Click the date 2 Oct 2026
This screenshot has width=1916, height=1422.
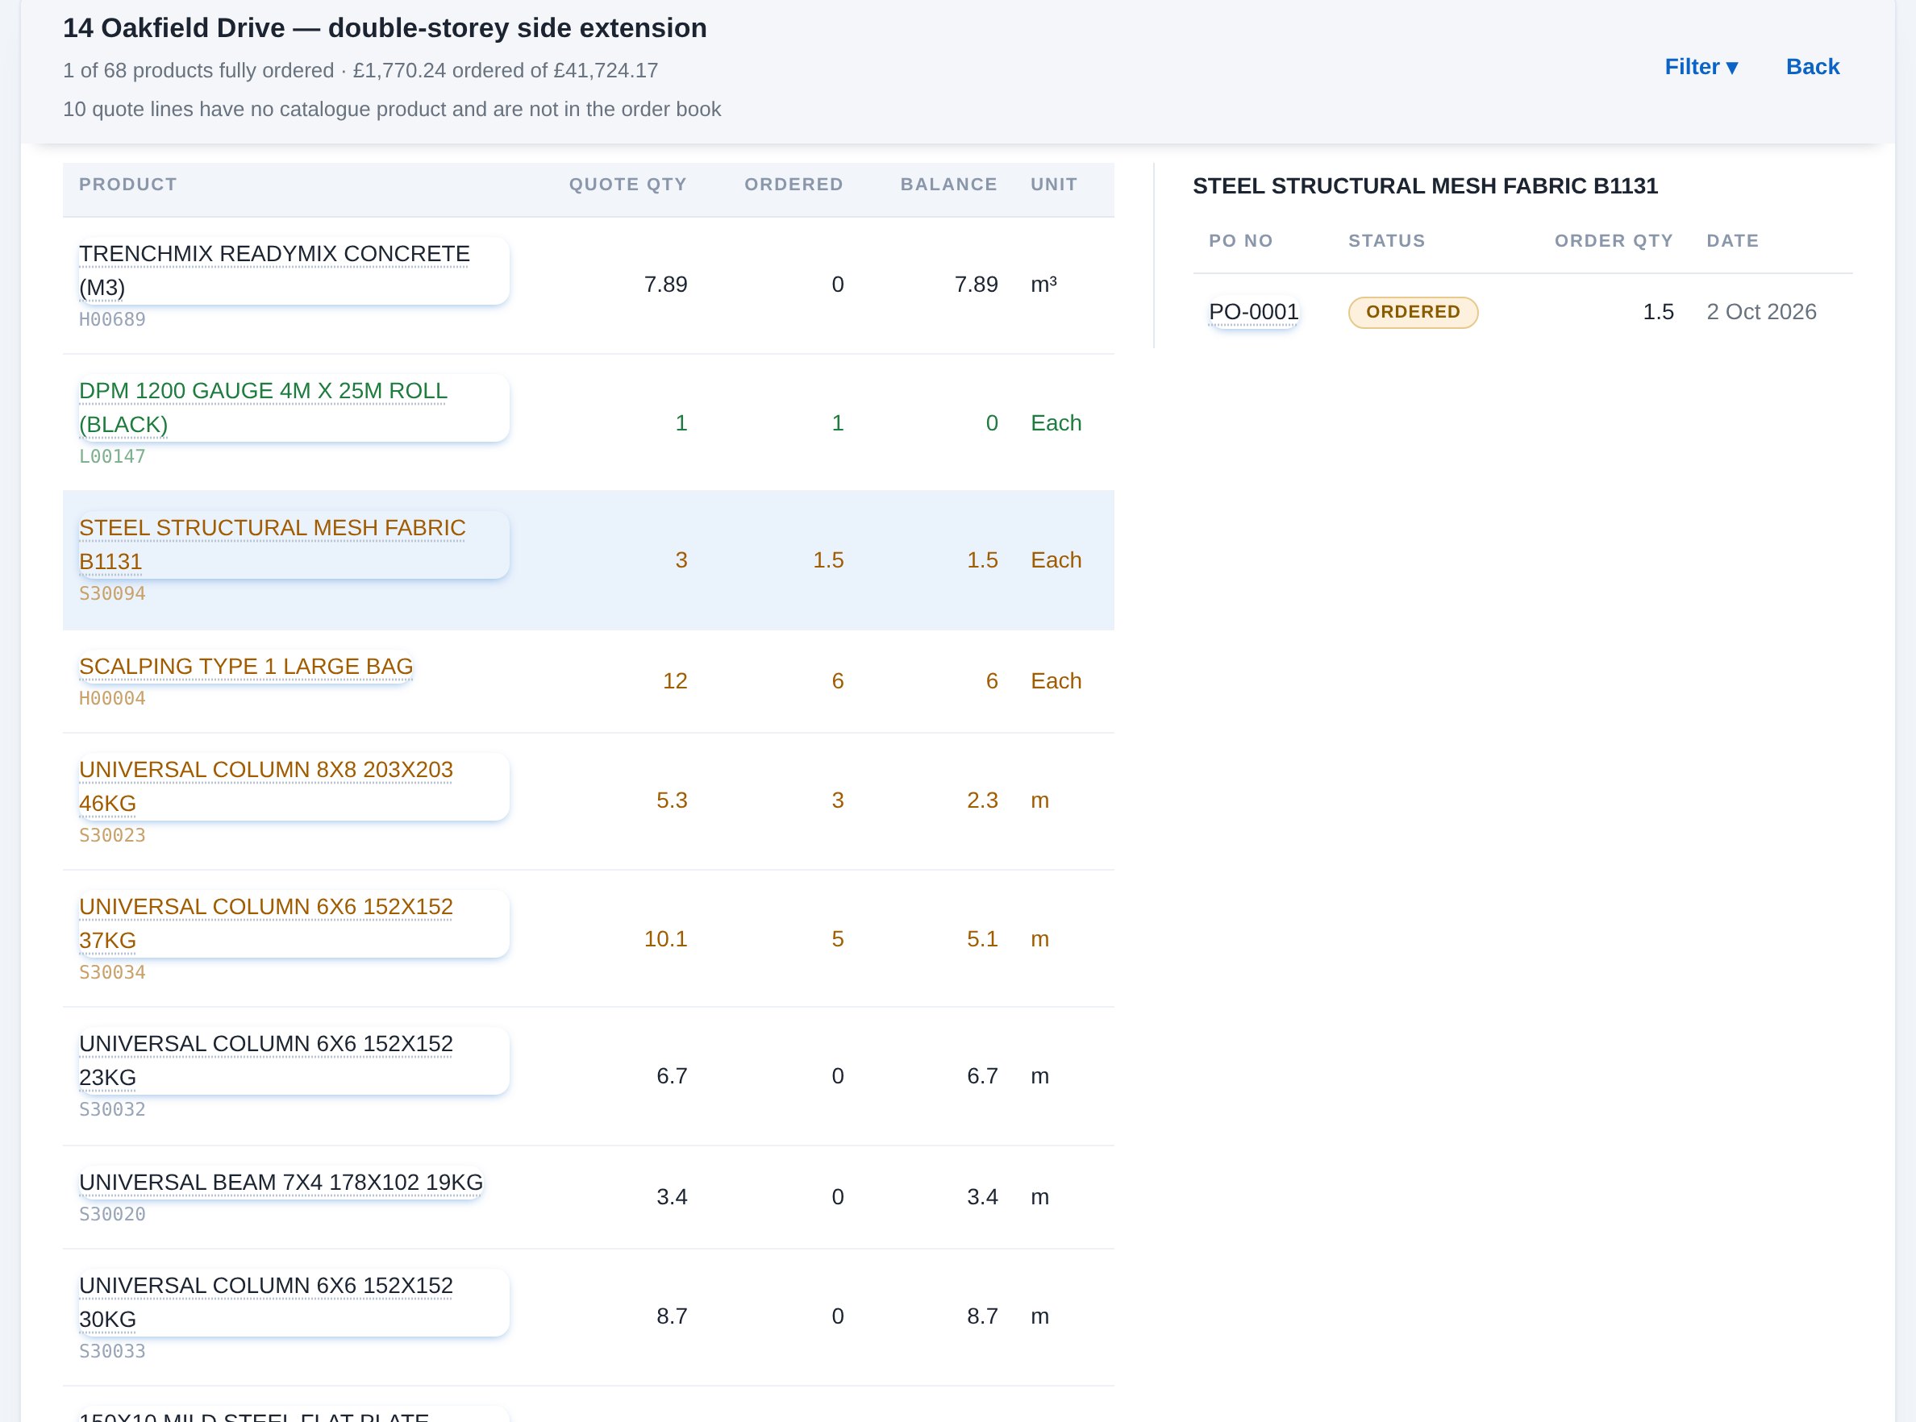click(x=1761, y=312)
